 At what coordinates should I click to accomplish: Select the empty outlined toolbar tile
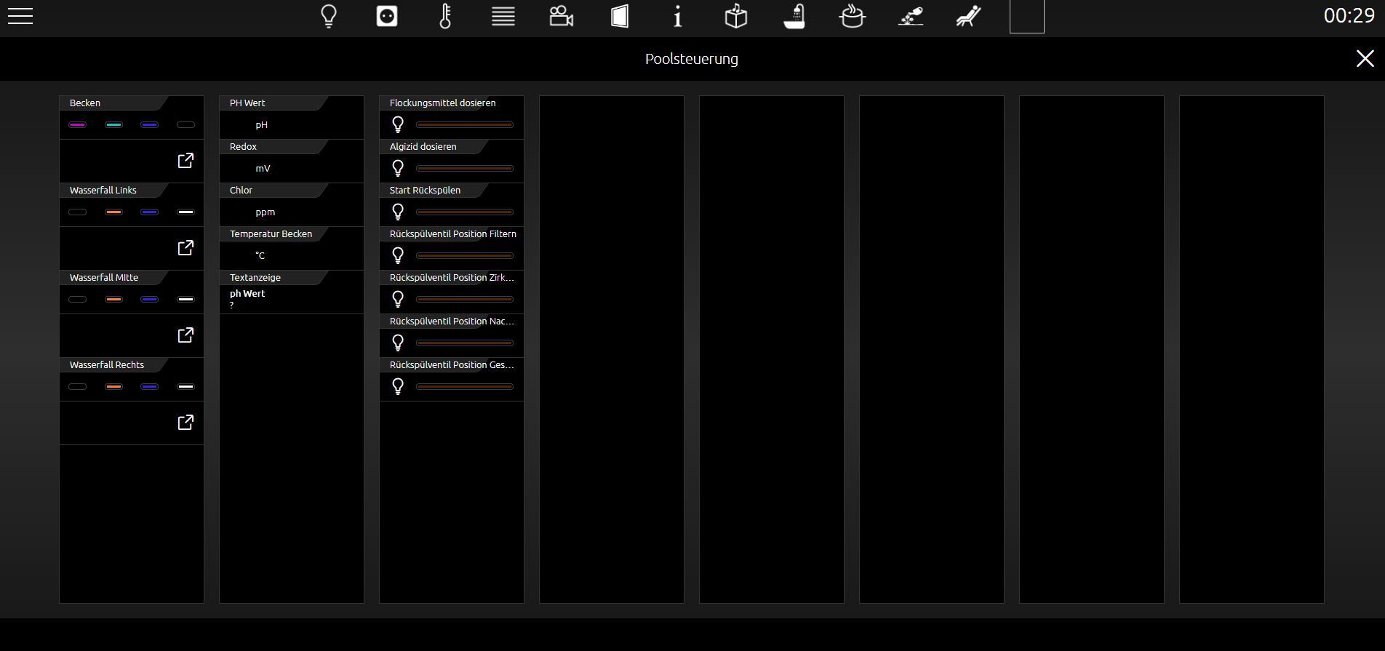pyautogui.click(x=1027, y=16)
